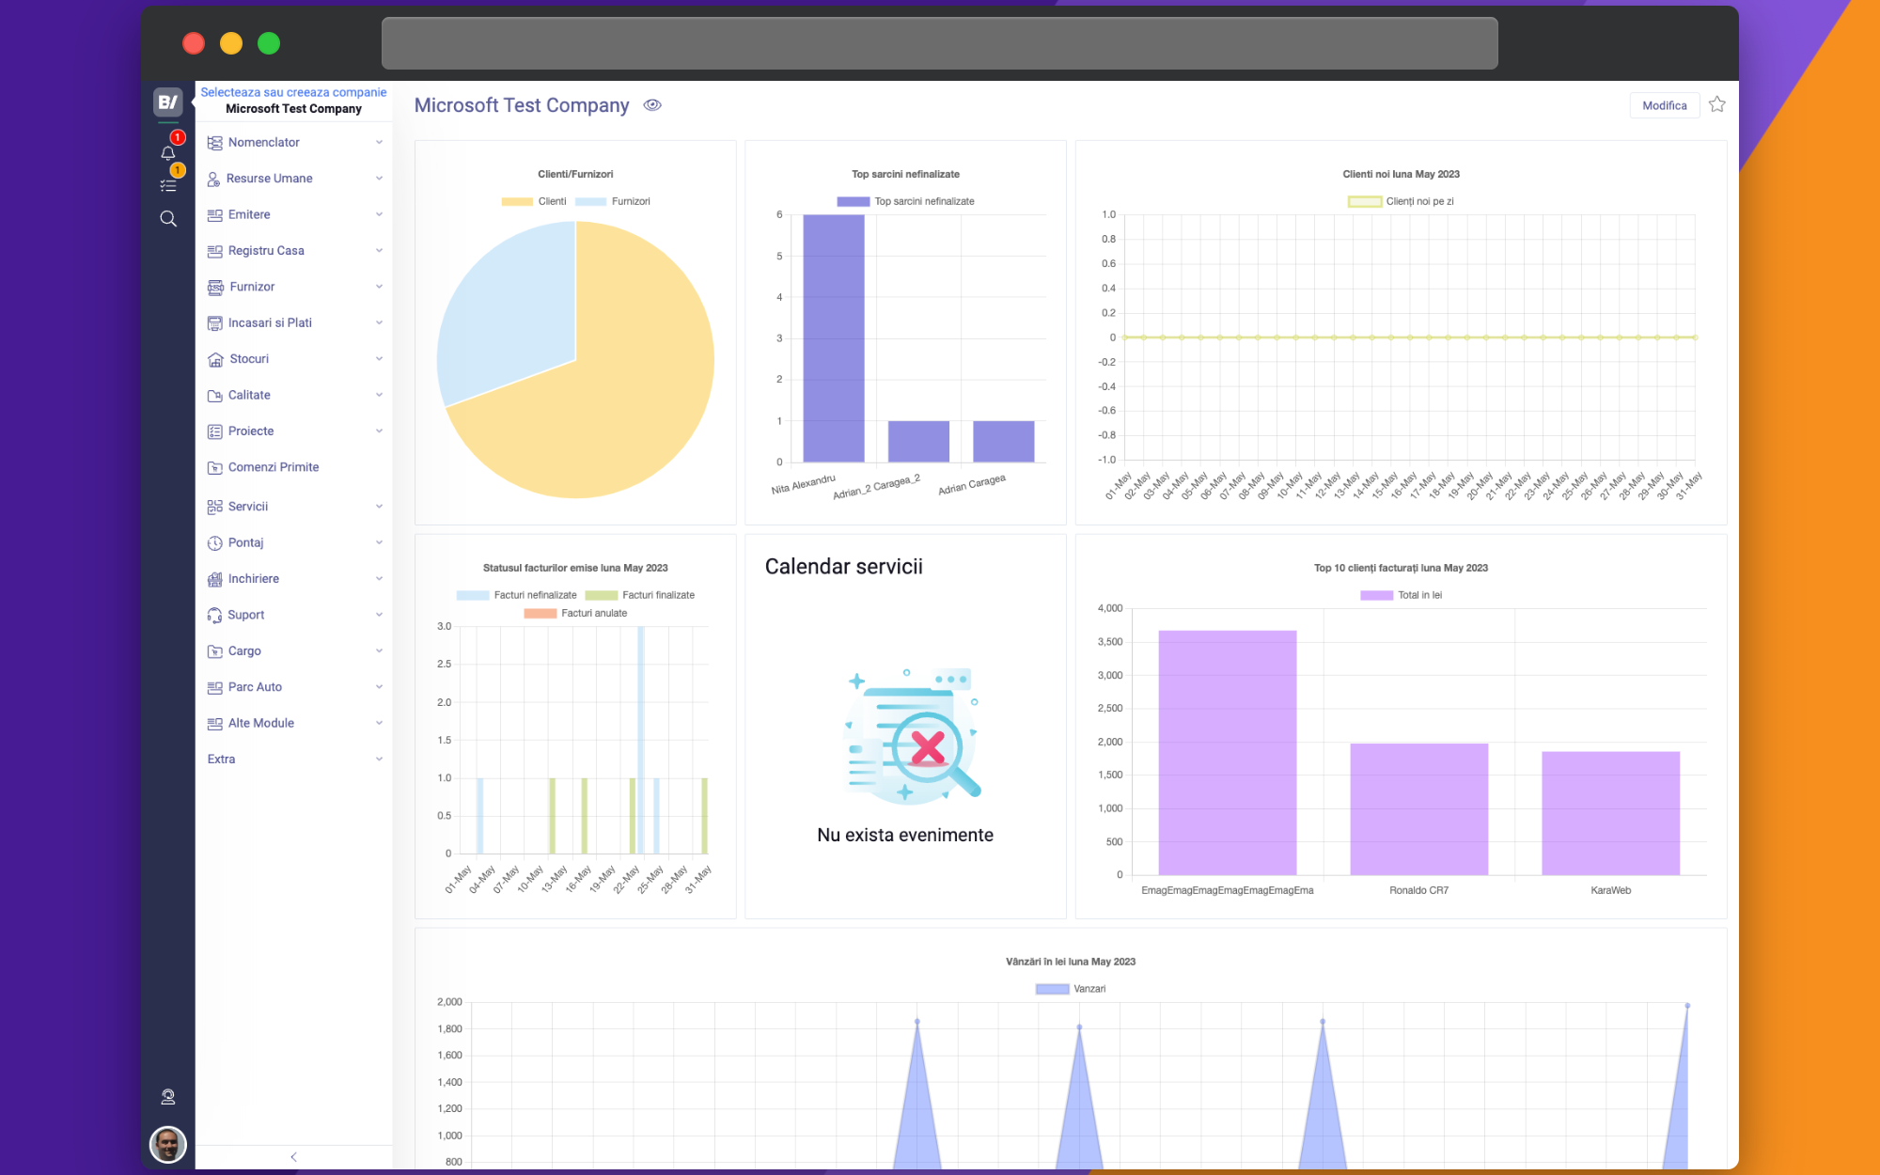
Task: Expand the Parc Auto menu chevron
Action: (x=379, y=687)
